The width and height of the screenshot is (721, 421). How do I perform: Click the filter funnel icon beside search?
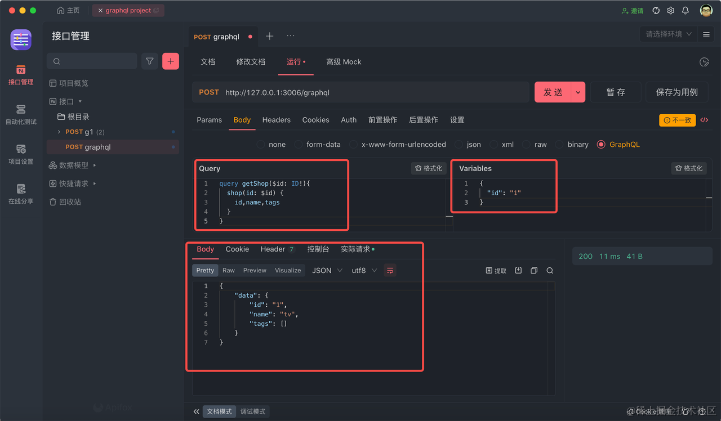tap(149, 61)
